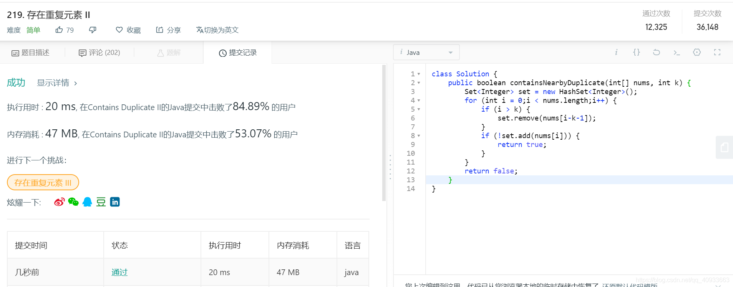Image resolution: width=733 pixels, height=287 pixels.
Task: Click the java language table cell
Action: pyautogui.click(x=352, y=272)
